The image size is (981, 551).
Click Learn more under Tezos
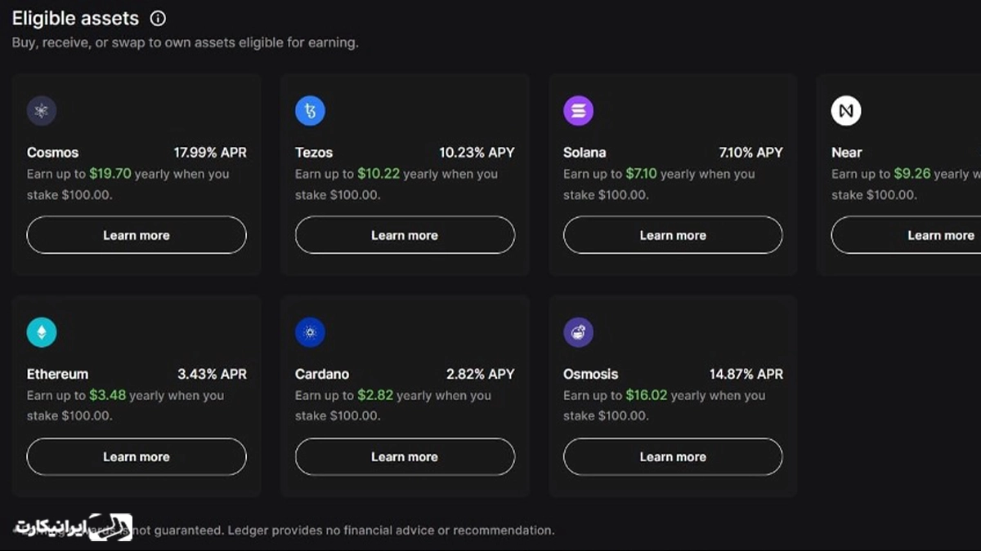click(x=405, y=235)
